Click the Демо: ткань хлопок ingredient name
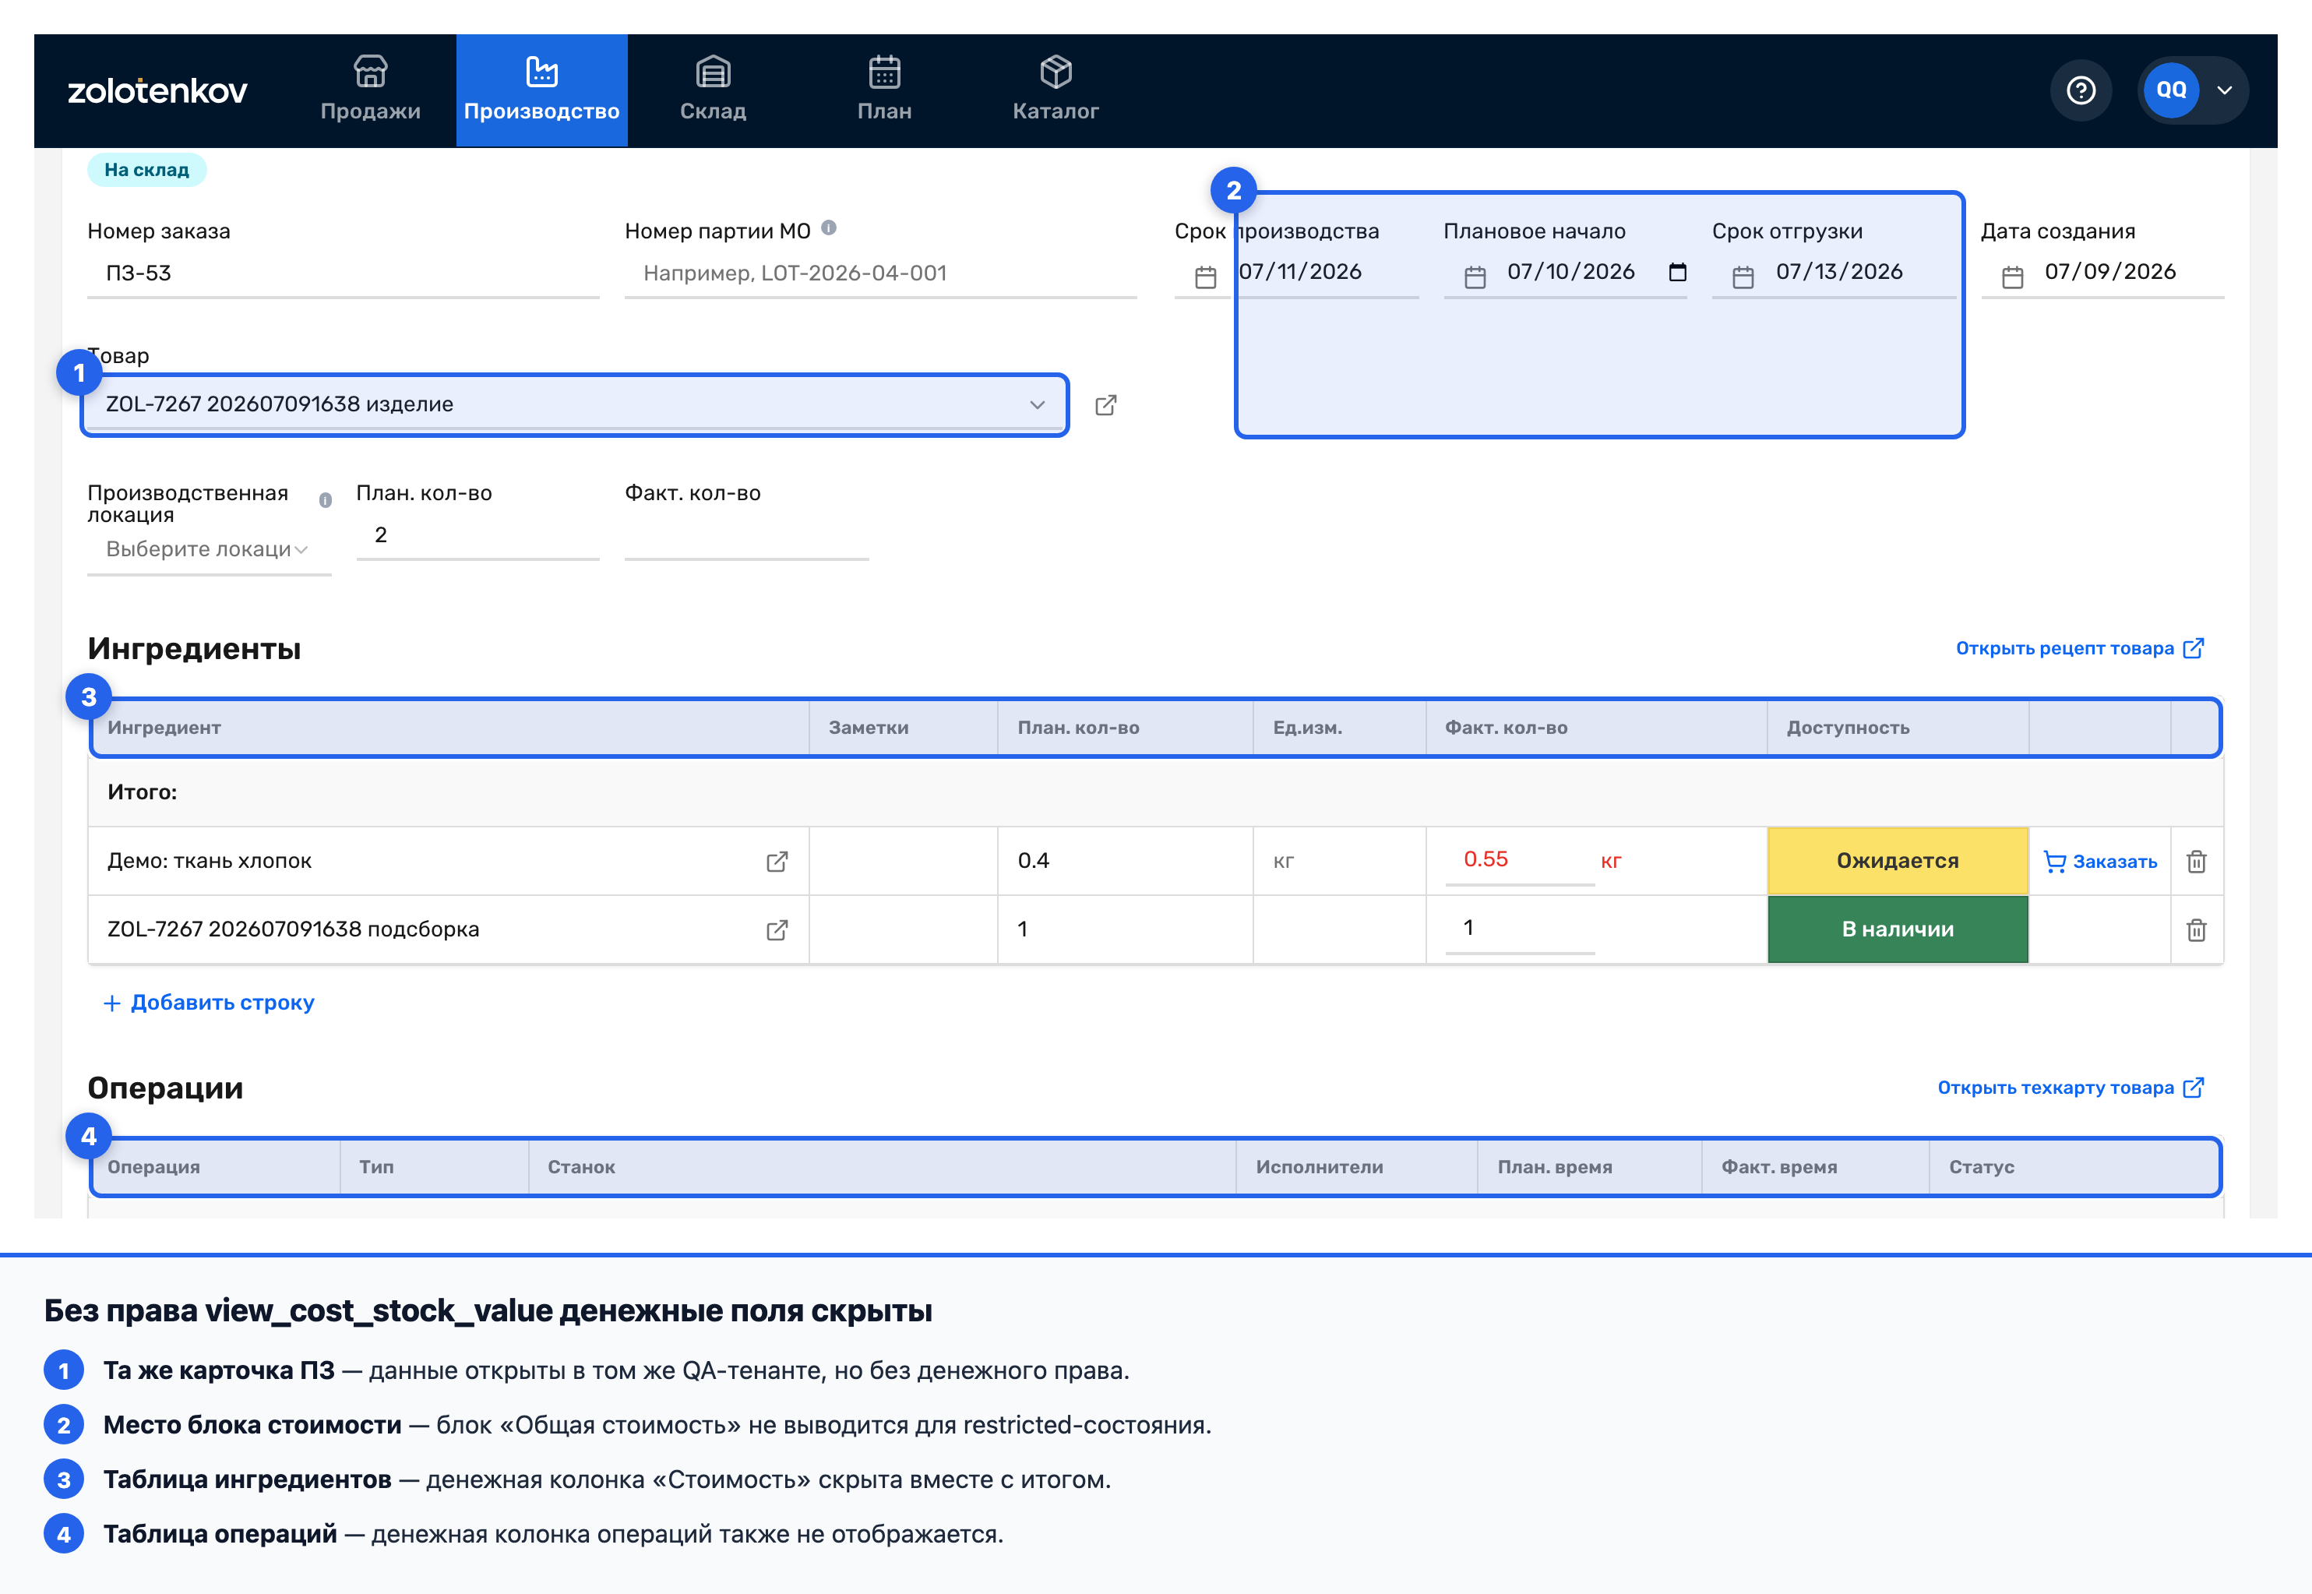 (x=210, y=861)
